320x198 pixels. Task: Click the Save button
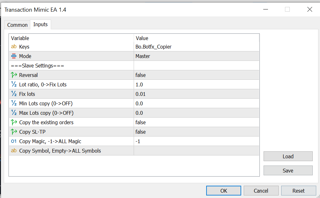pos(288,171)
